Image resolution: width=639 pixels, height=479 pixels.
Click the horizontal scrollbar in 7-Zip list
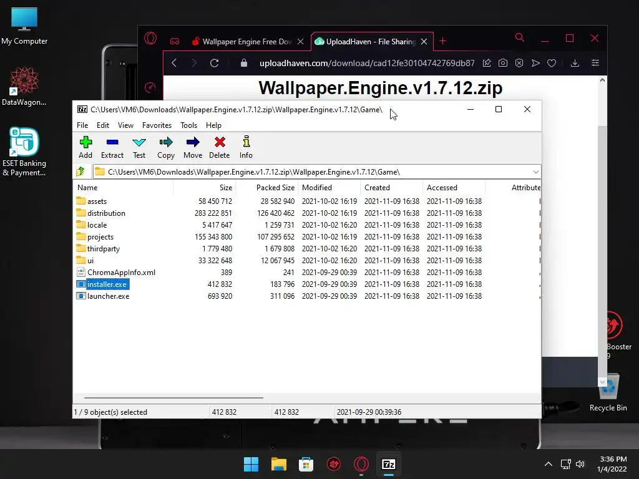pos(173,397)
